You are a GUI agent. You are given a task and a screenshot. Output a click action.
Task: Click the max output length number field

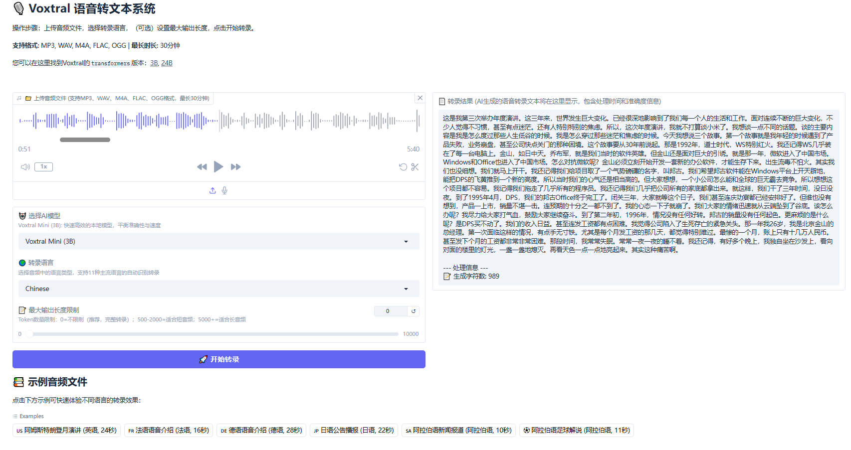pyautogui.click(x=391, y=311)
